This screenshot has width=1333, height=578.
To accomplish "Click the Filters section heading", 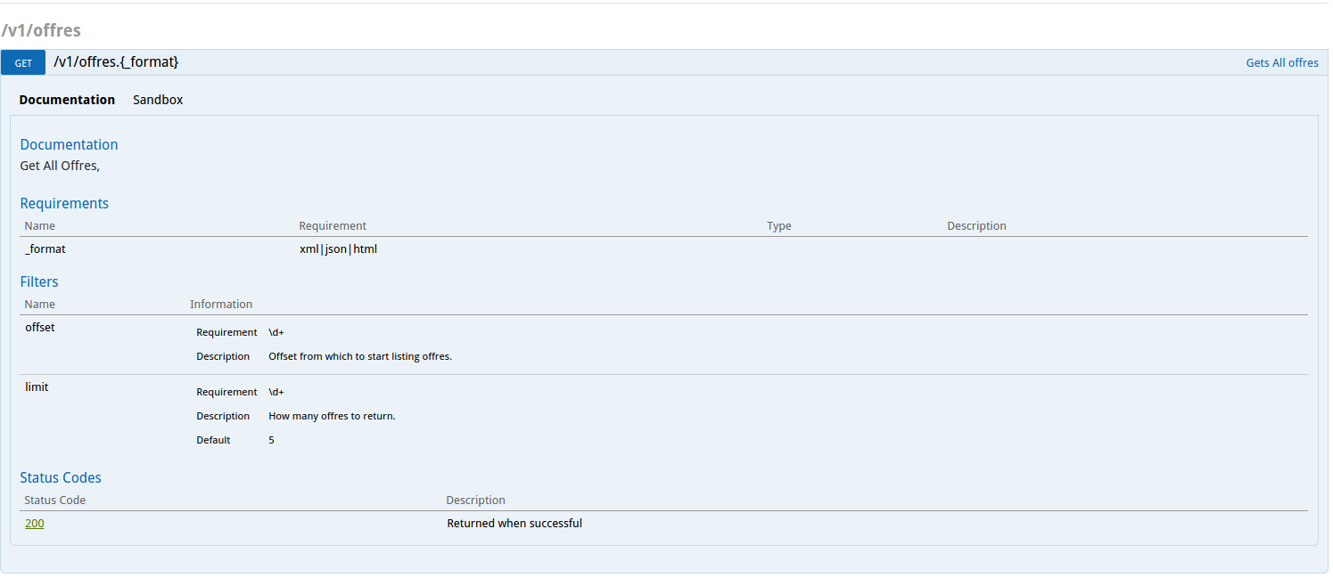I will (x=39, y=281).
